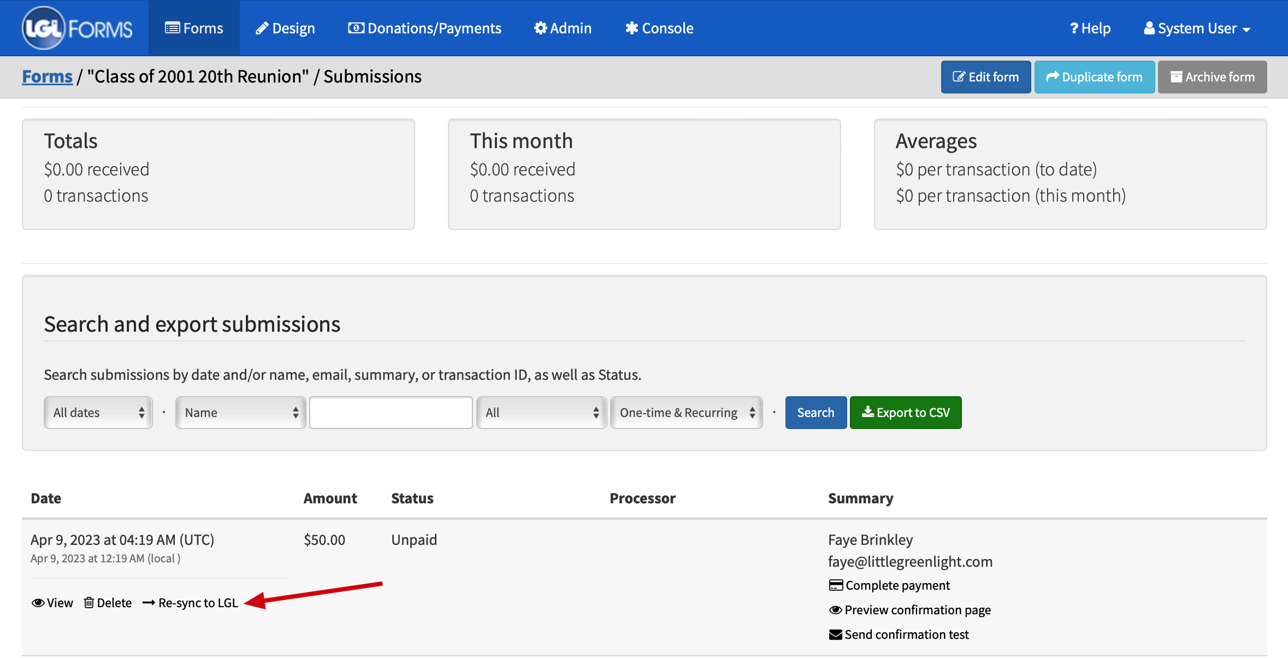
Task: Open the Forms breadcrumb link
Action: (47, 77)
